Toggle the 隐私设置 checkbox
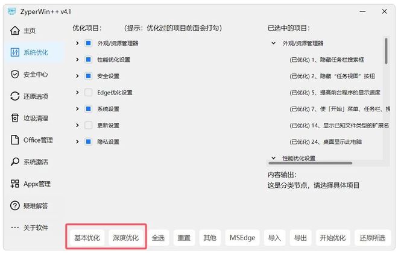Screen dimensions: 398x254 tap(88, 141)
